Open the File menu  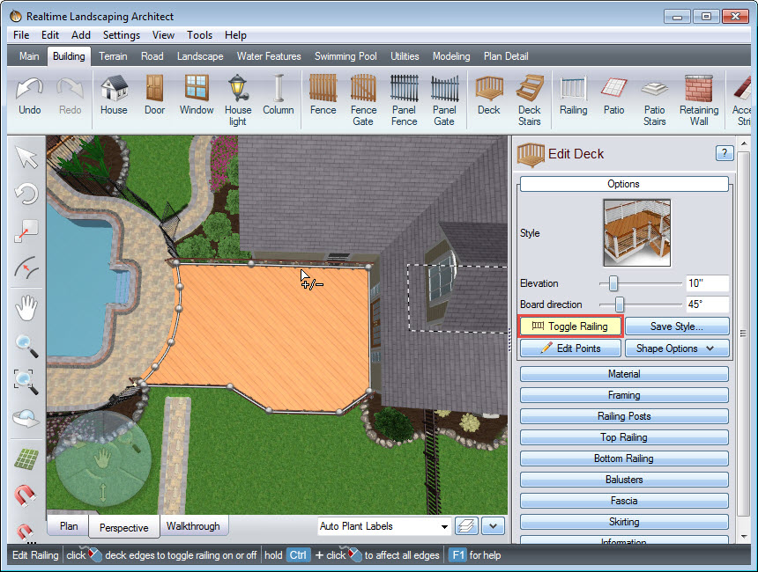(x=21, y=35)
